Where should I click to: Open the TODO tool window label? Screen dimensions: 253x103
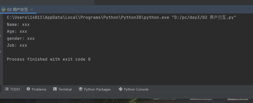click(15, 89)
